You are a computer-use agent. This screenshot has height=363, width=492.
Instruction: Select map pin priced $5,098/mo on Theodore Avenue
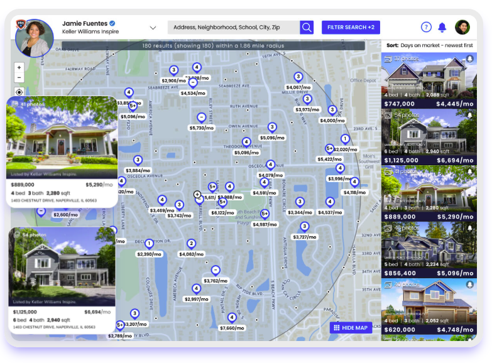pos(246,142)
